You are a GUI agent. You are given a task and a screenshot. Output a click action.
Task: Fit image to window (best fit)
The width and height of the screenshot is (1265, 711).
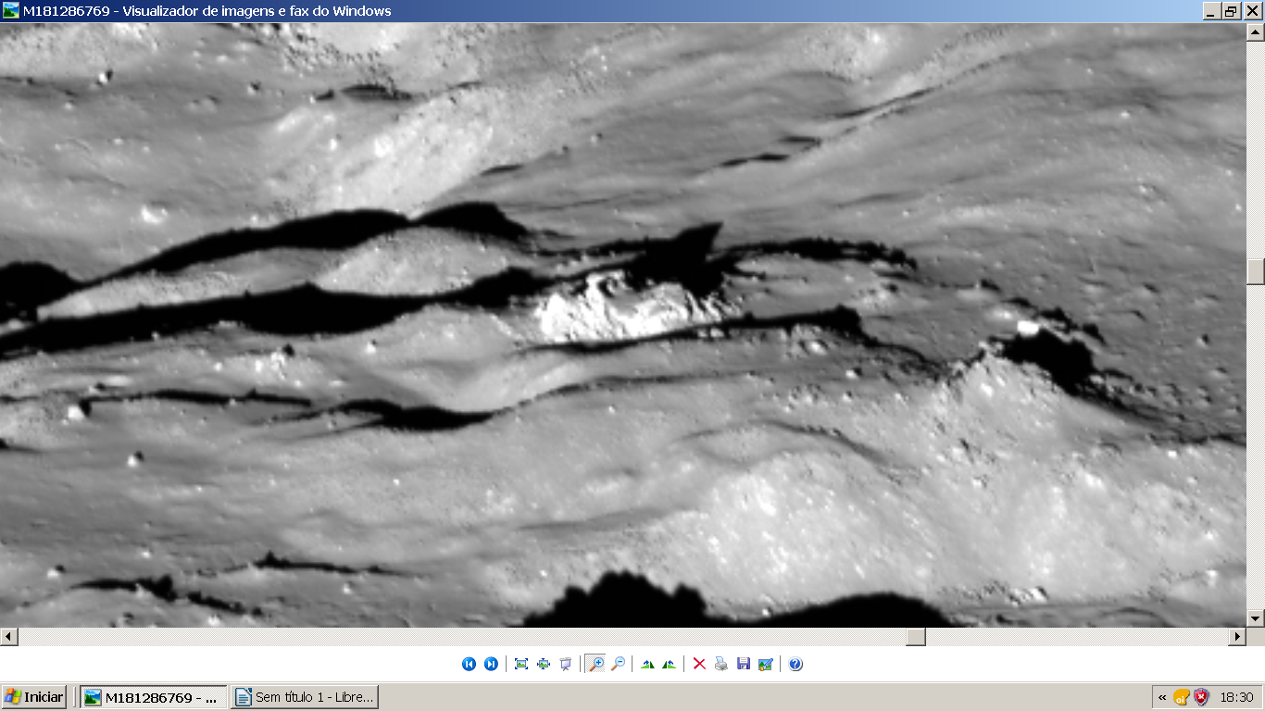tap(521, 664)
